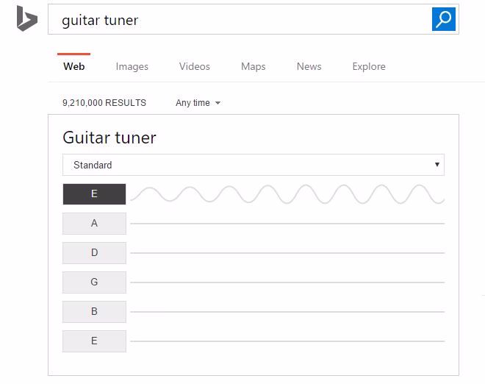Play the B string note

(x=94, y=311)
